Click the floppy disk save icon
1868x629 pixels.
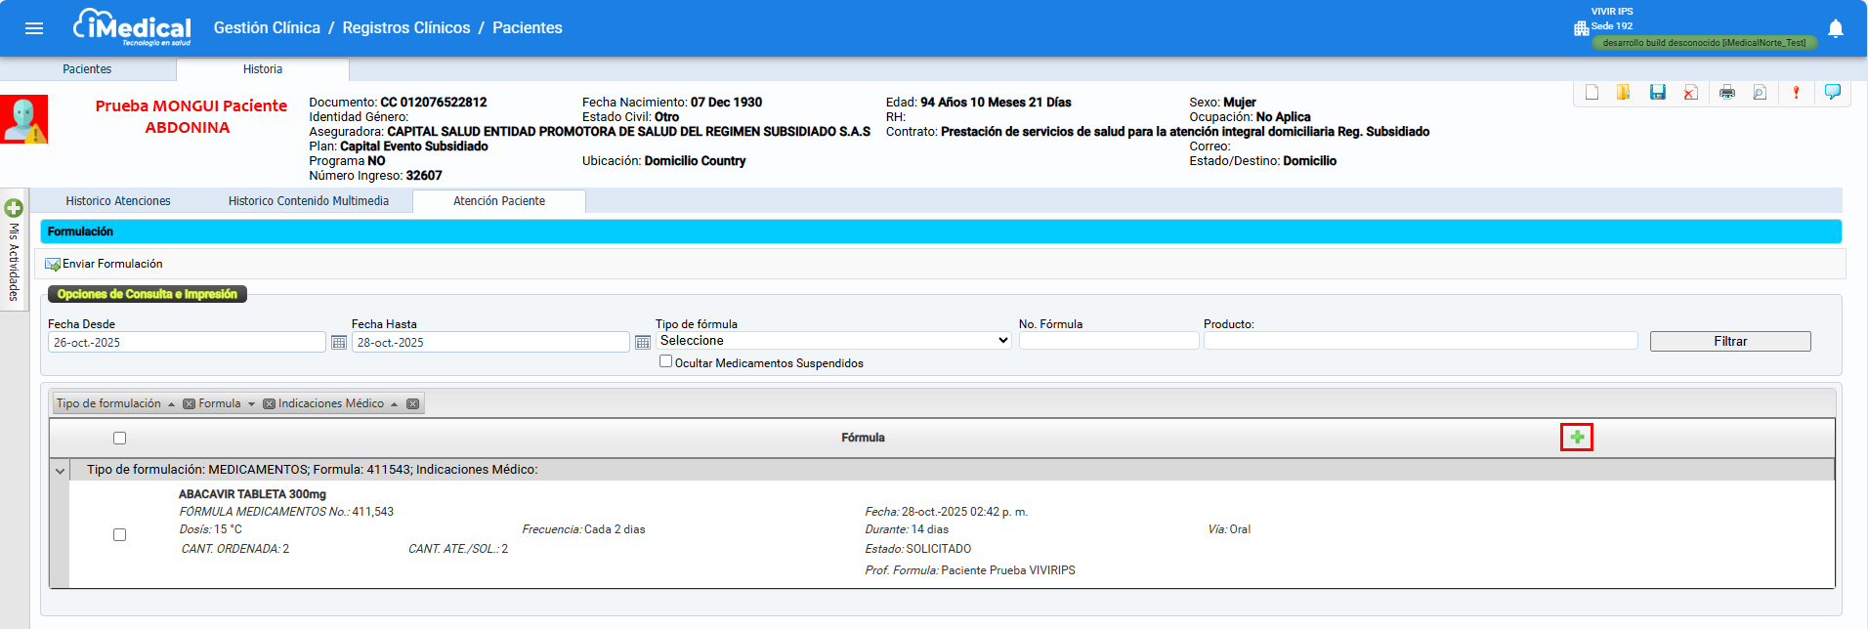[1657, 93]
